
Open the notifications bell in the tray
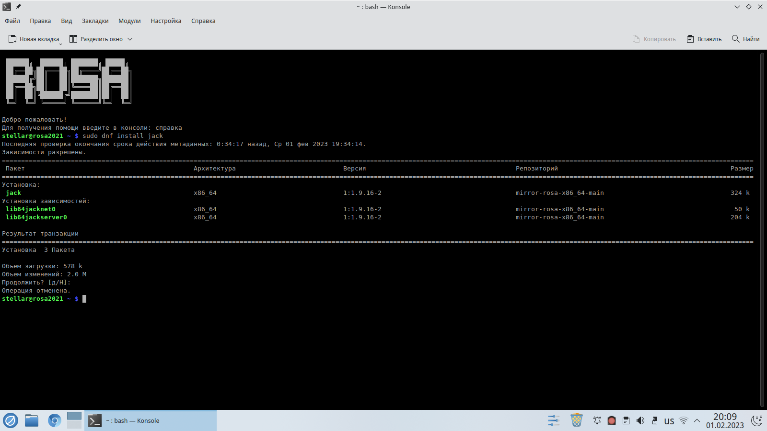click(x=597, y=420)
